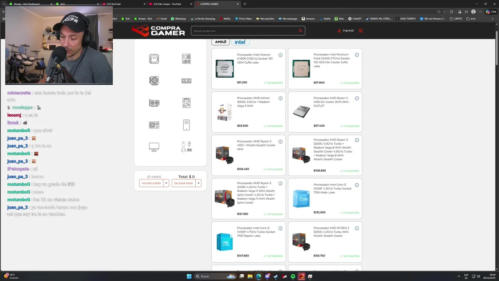Screen dimensions: 499x281
Task: Open the Mercadolibre bookmark
Action: point(265,19)
